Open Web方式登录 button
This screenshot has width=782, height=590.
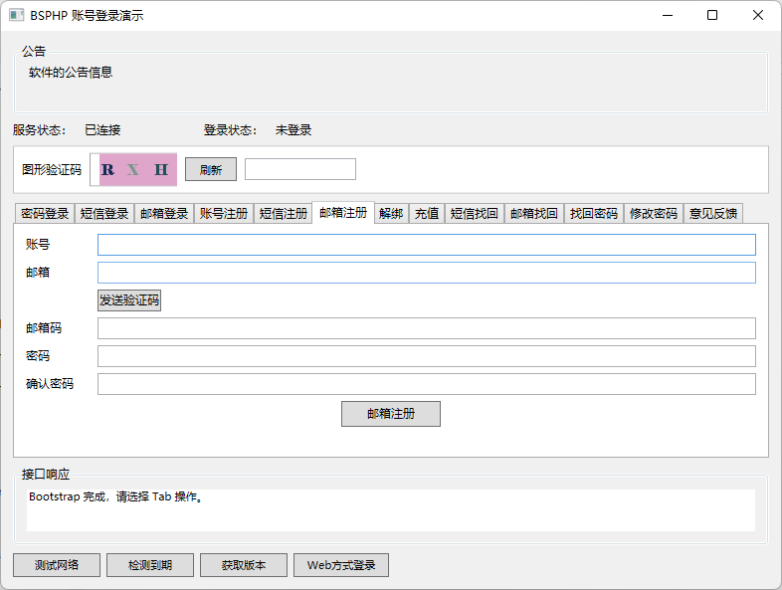click(341, 565)
